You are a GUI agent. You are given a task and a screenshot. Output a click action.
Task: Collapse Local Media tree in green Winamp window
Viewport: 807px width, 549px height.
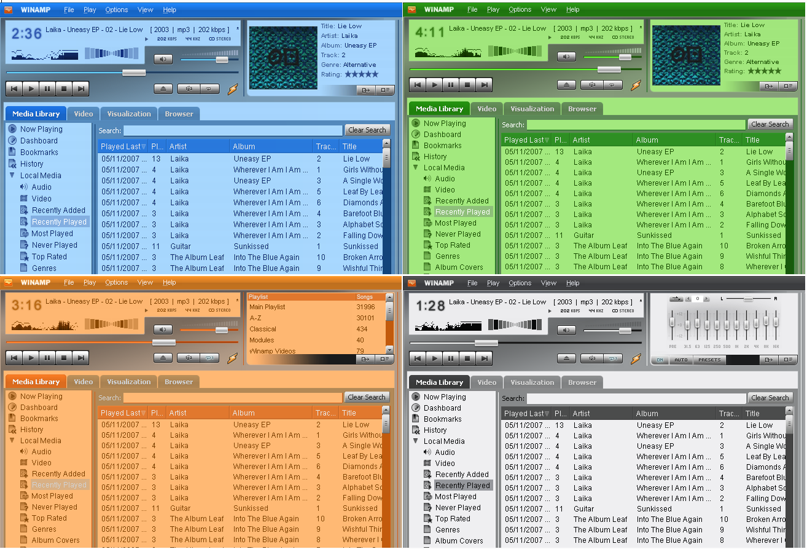[x=415, y=167]
